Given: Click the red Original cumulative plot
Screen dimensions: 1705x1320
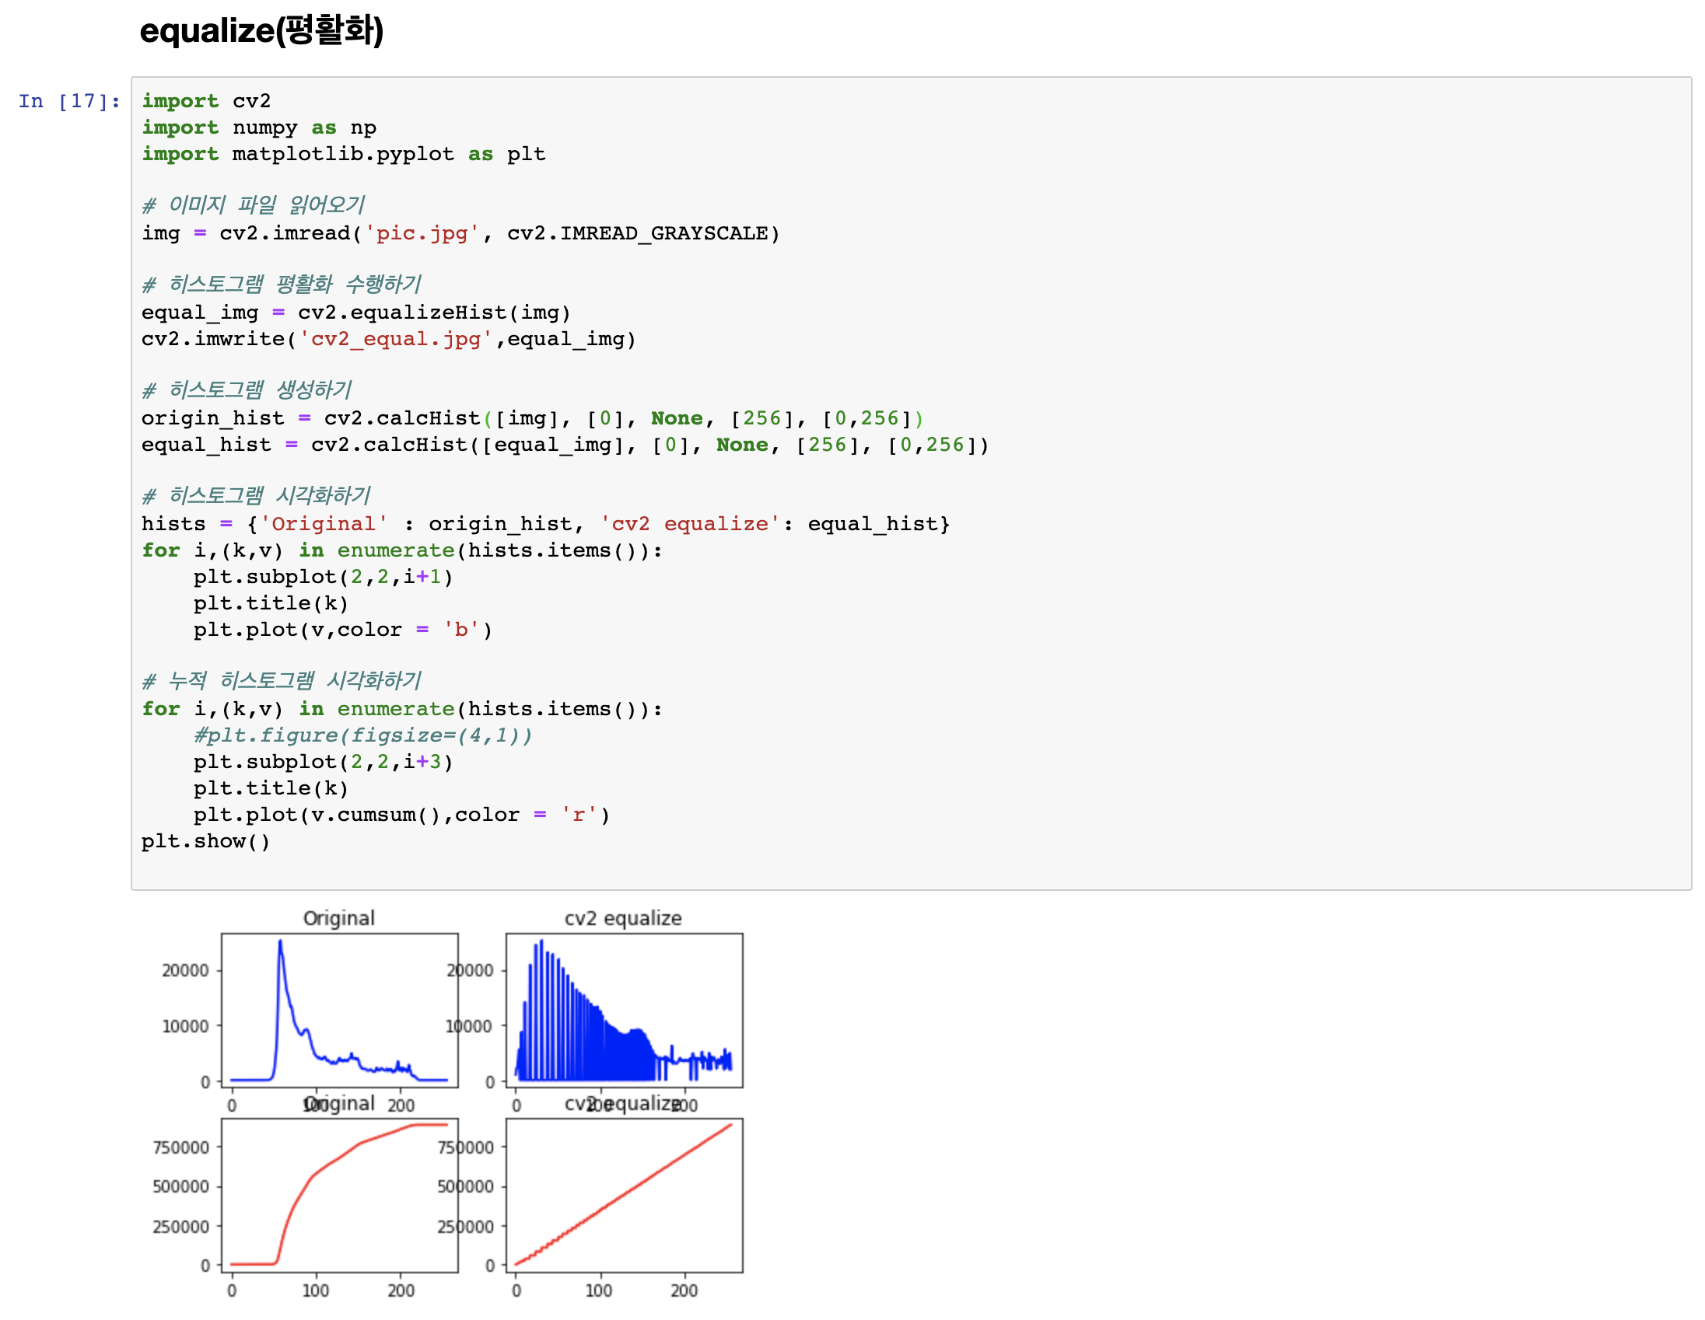Looking at the screenshot, I should coord(340,1196).
